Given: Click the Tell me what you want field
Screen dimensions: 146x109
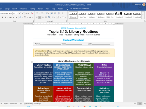Looking at the screenshot, I should tap(79, 9).
